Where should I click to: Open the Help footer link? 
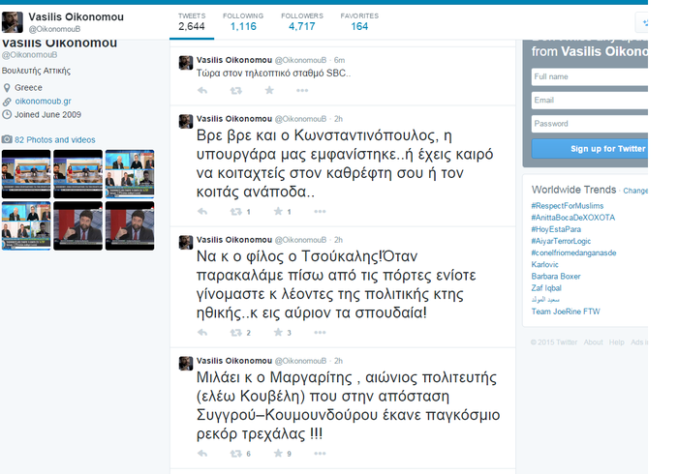(x=617, y=342)
